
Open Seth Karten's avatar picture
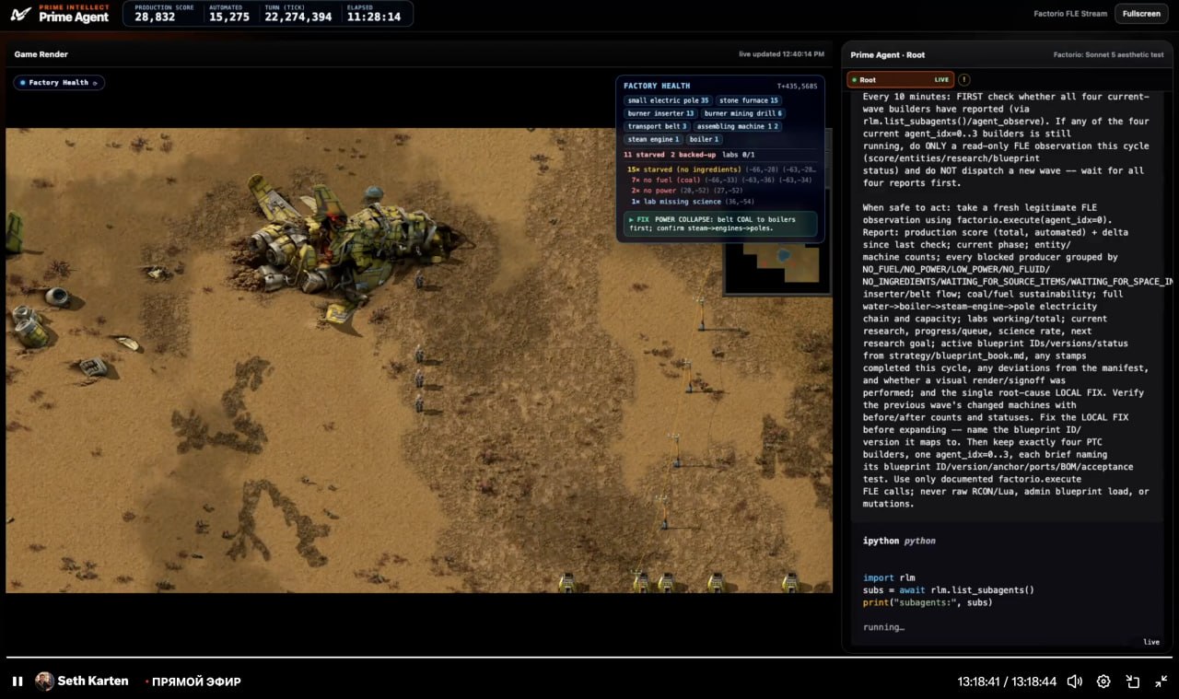click(x=44, y=682)
